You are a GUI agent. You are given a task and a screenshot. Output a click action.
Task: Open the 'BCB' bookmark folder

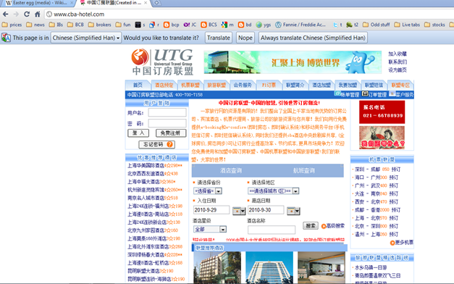point(75,25)
